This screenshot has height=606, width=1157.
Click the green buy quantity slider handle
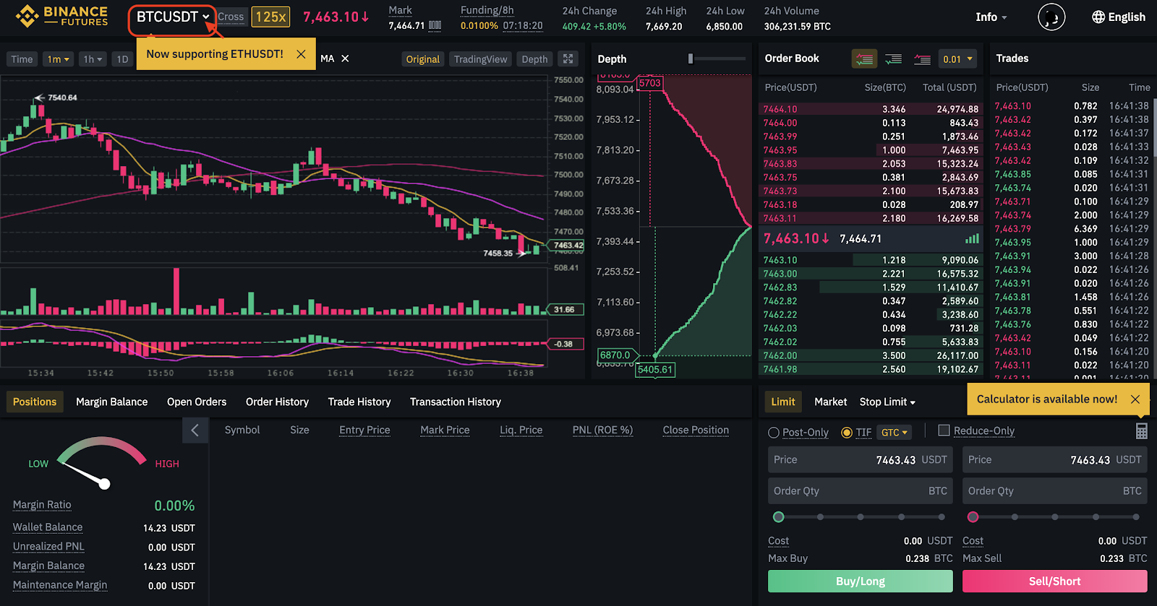click(779, 517)
